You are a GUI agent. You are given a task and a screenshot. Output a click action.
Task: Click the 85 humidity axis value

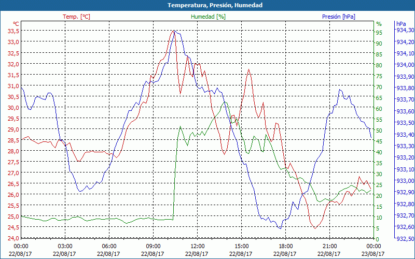(379, 55)
